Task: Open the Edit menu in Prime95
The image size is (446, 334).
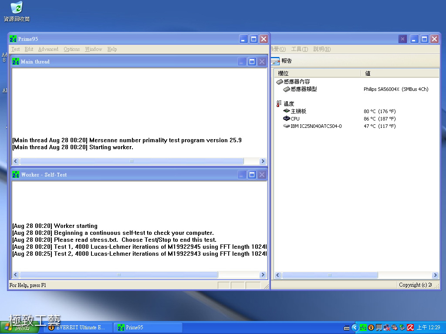Action: coord(29,49)
